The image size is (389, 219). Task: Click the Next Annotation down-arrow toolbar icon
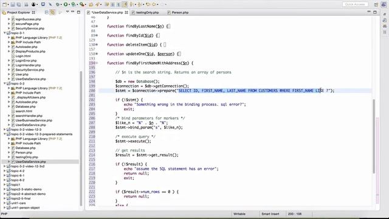(x=131, y=4)
